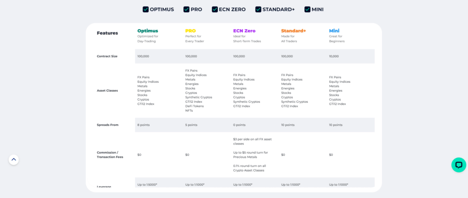Uncheck the OPTIMUS account checkbox

(145, 9)
